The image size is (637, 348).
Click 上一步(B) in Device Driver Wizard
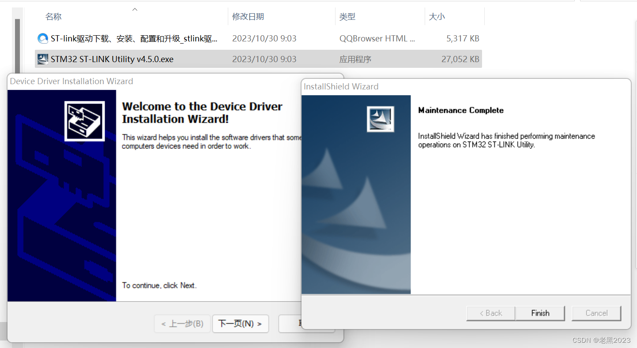(182, 324)
